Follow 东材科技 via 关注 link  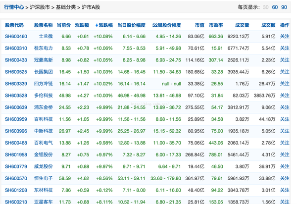point(285,190)
